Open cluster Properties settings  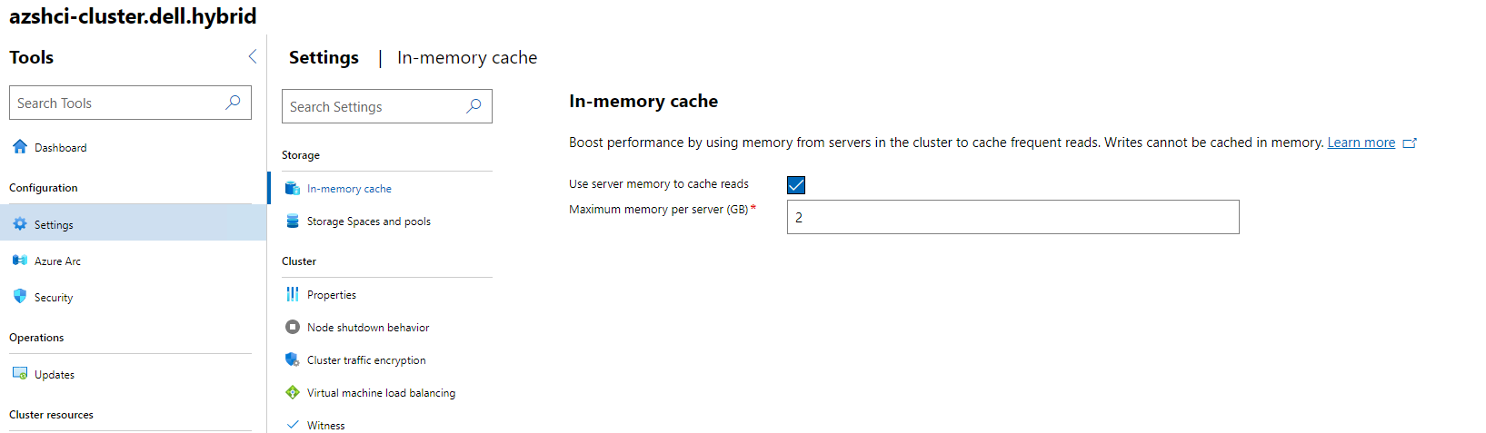pyautogui.click(x=332, y=295)
